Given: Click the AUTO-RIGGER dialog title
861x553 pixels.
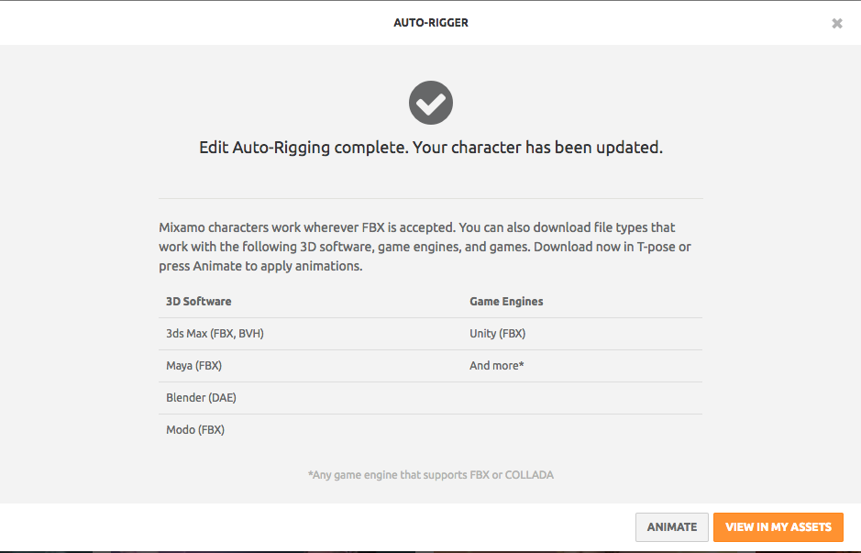Looking at the screenshot, I should 430,23.
